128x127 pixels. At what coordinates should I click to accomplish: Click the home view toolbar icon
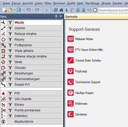(x=61, y=10)
